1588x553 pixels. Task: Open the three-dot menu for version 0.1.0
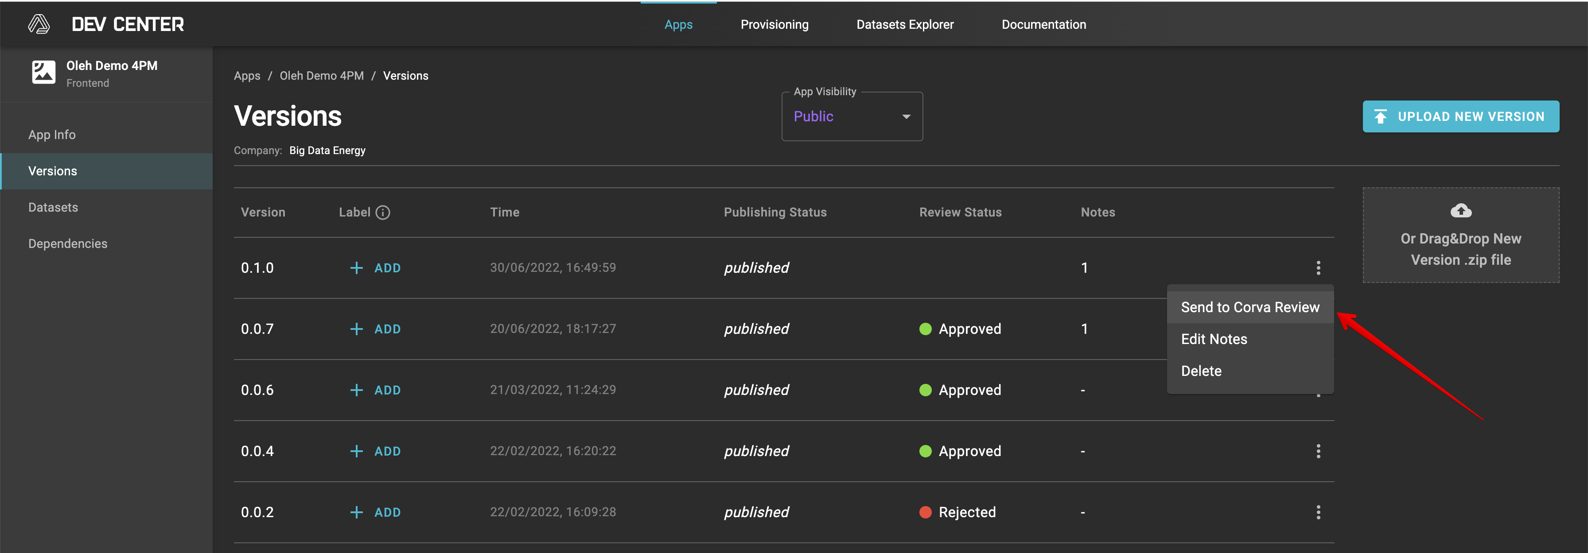1318,268
